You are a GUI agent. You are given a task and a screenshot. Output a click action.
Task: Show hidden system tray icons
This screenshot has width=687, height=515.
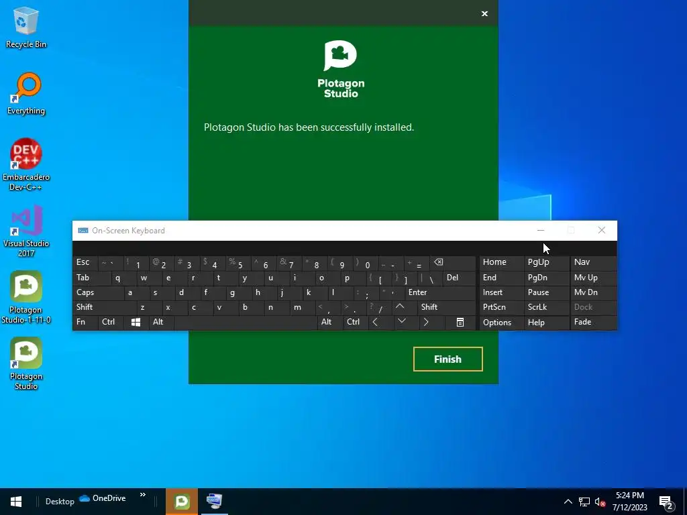568,502
